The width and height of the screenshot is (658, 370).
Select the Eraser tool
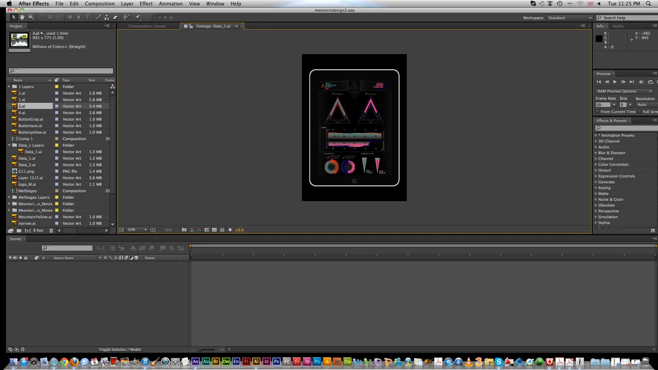[115, 17]
